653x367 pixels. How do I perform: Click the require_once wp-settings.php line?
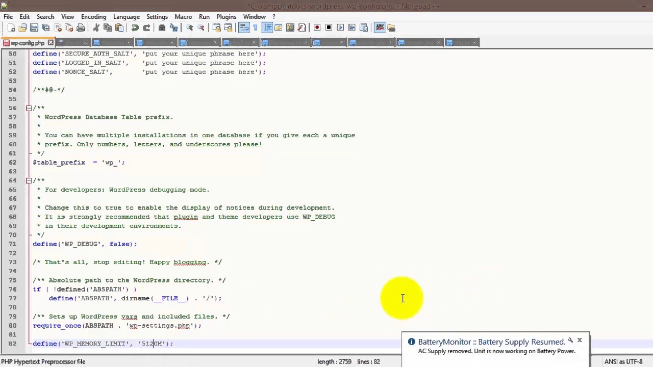(117, 326)
